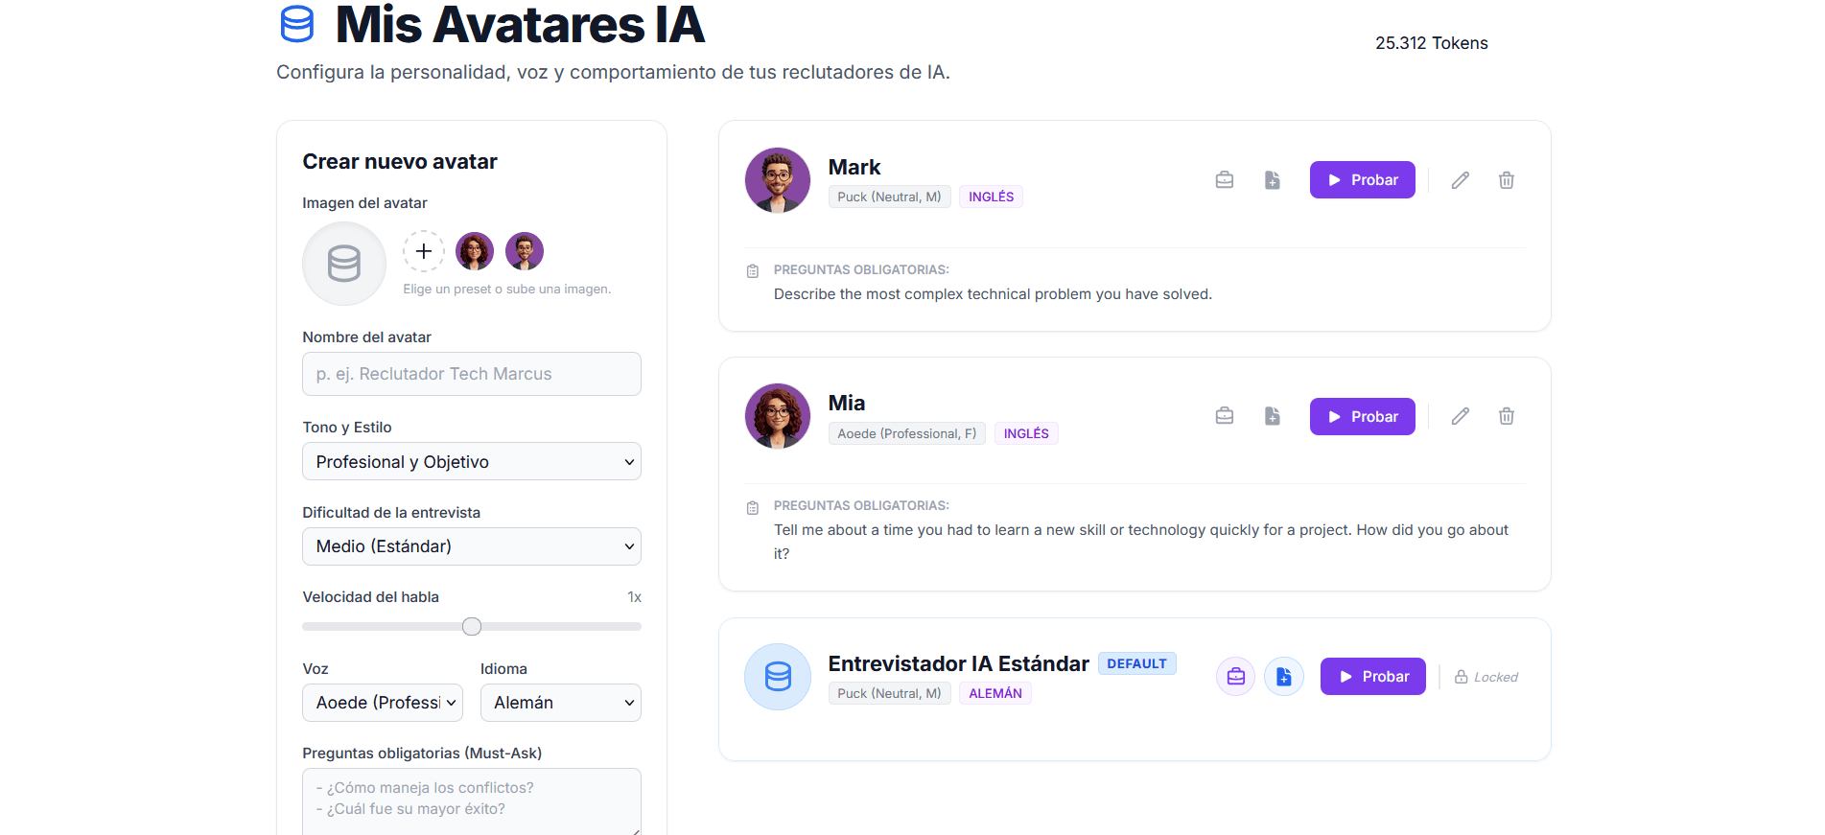Viewport: 1825px width, 835px height.
Task: Edit Mark avatar with the pencil icon
Action: click(x=1461, y=180)
